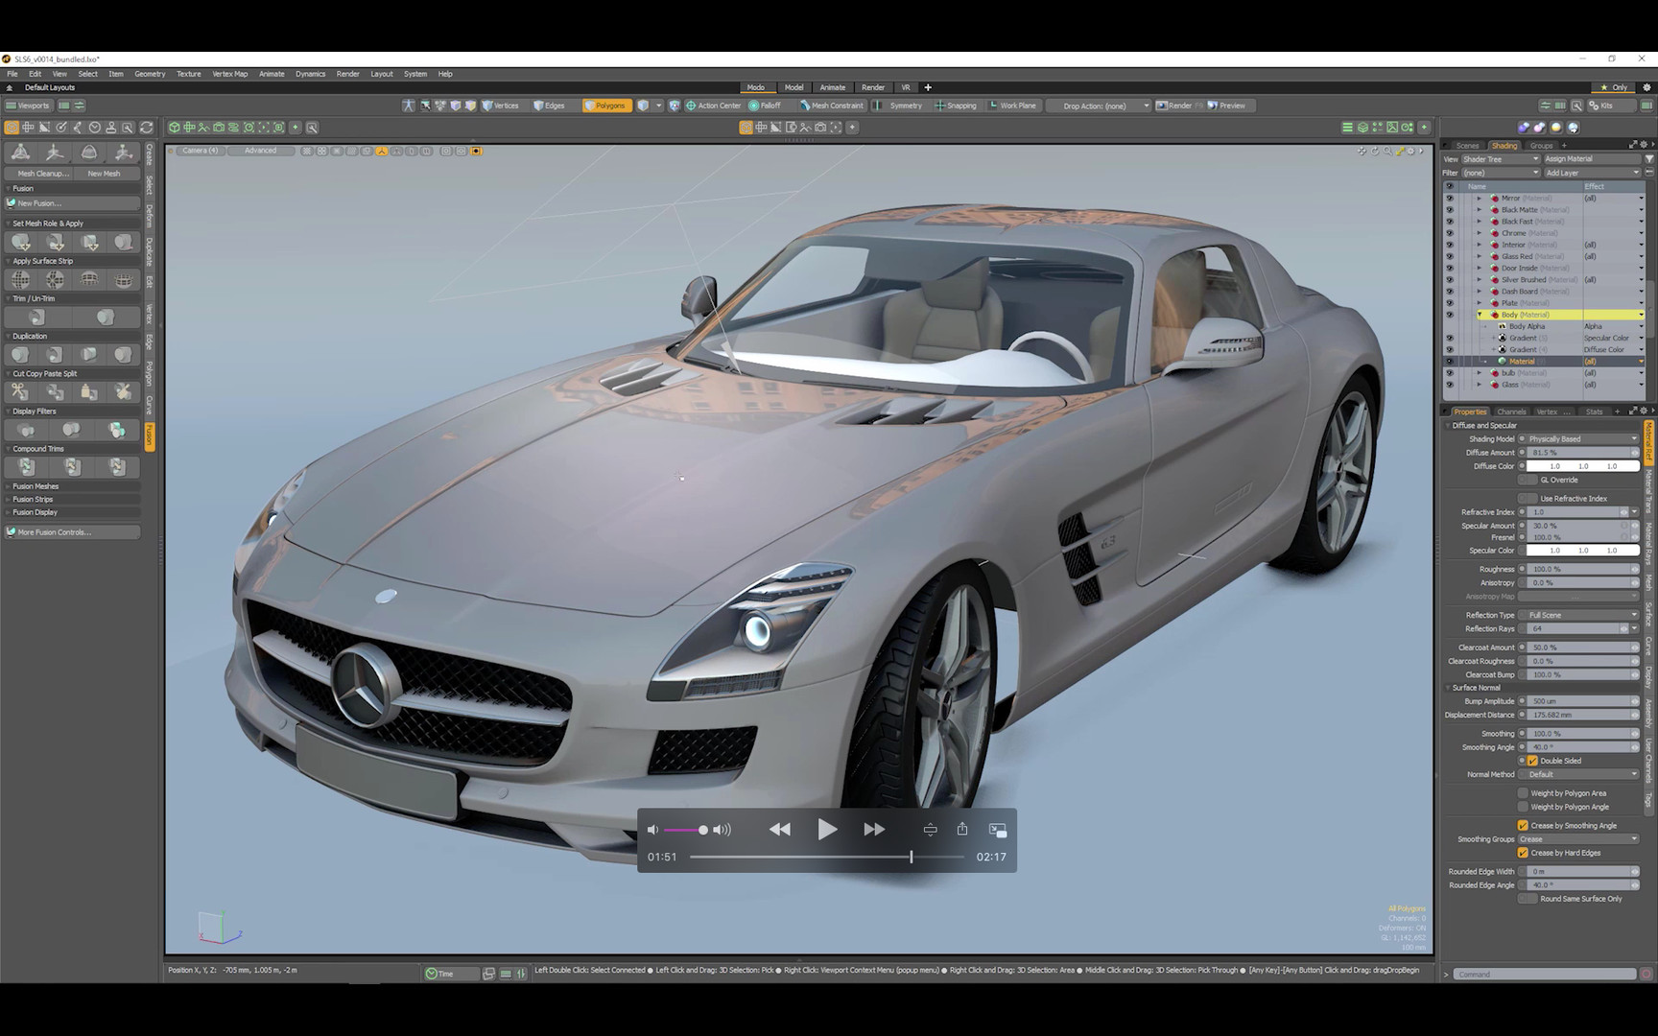Click the Specular Color swatch
The image size is (1658, 1036).
tap(1583, 551)
